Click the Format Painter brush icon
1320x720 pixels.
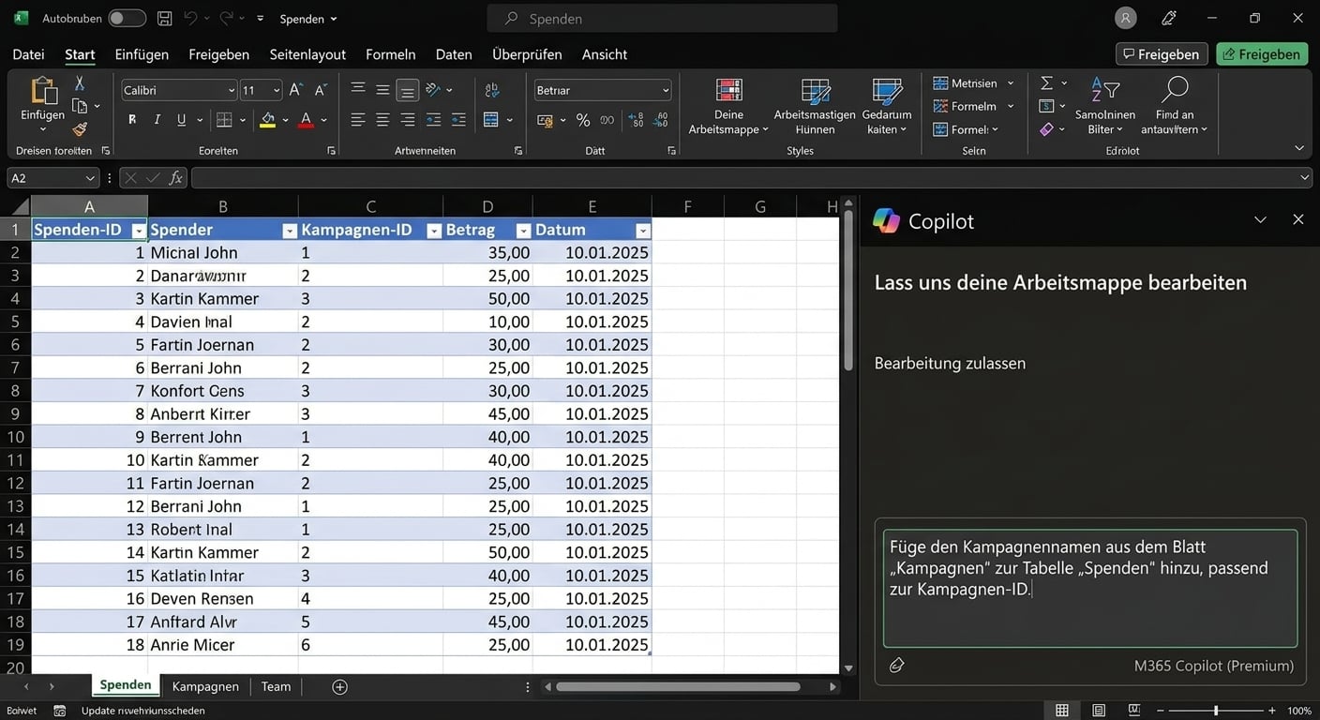[x=80, y=129]
